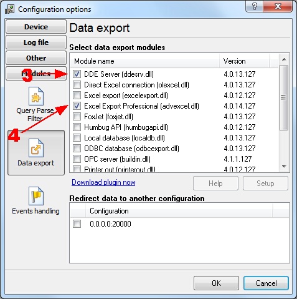The width and height of the screenshot is (297, 299).
Task: Select the OPC server (buildin.dll) text
Action: (117, 159)
